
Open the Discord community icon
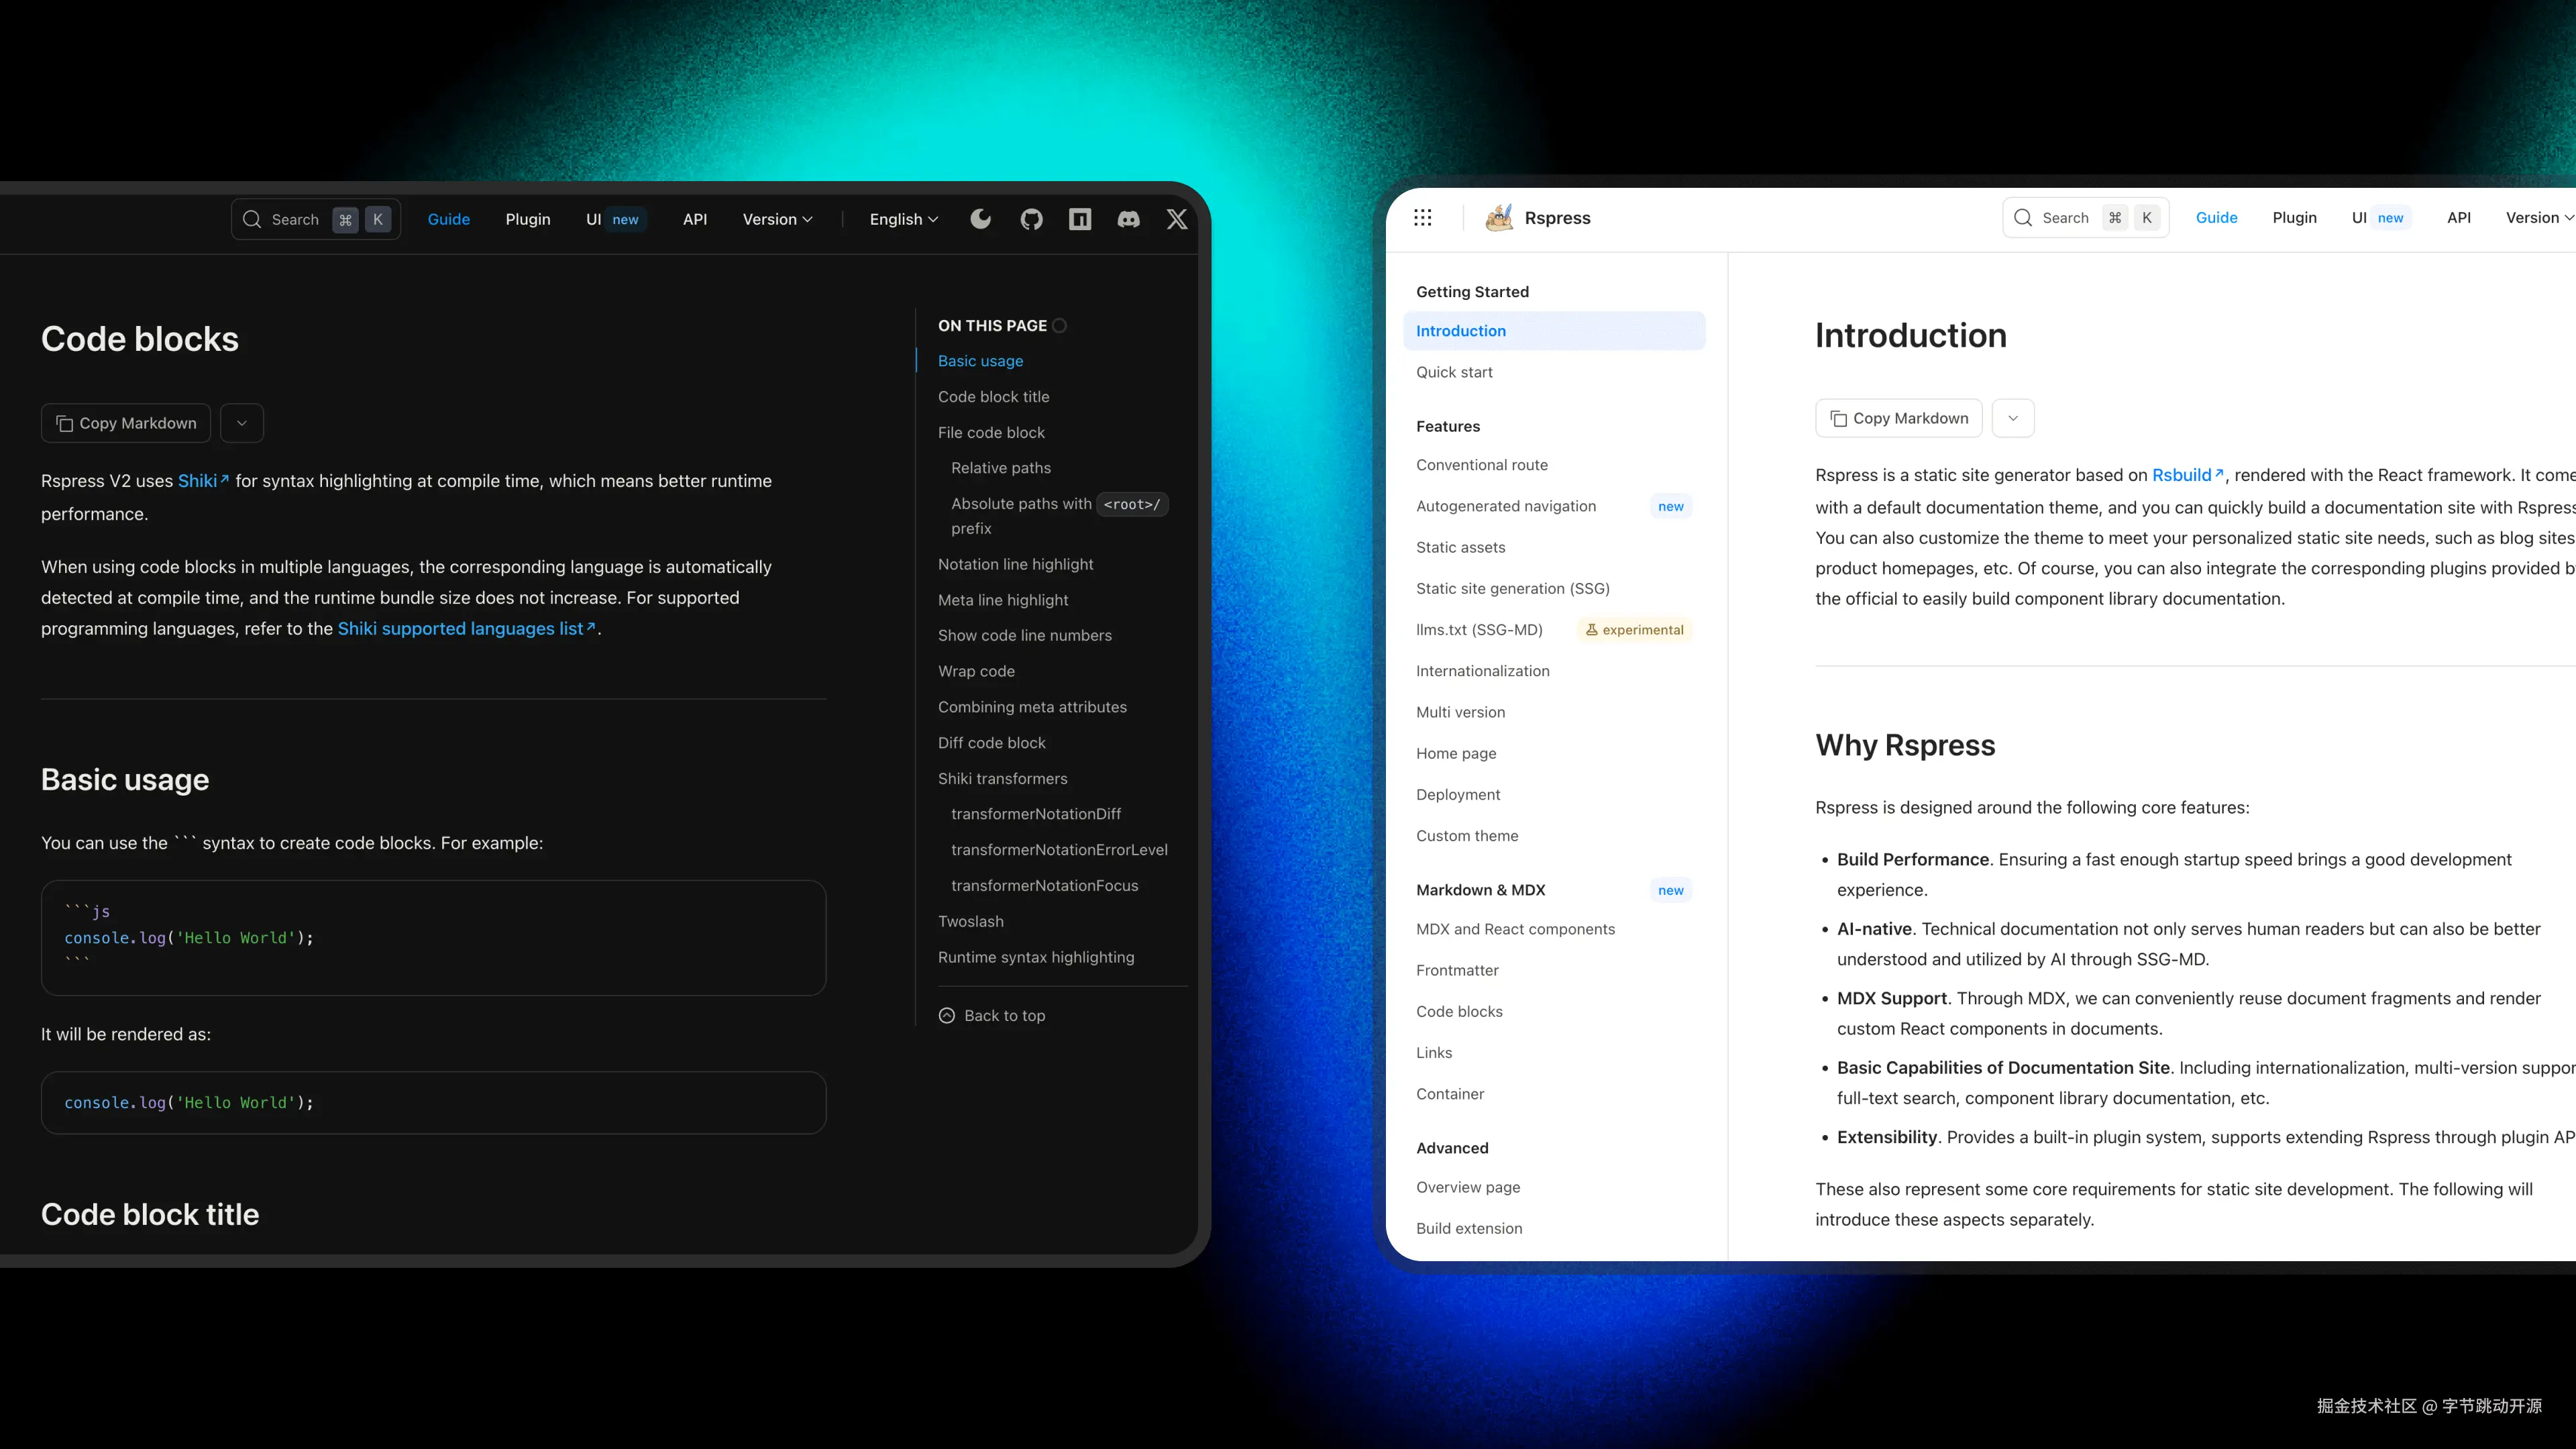[x=1128, y=219]
